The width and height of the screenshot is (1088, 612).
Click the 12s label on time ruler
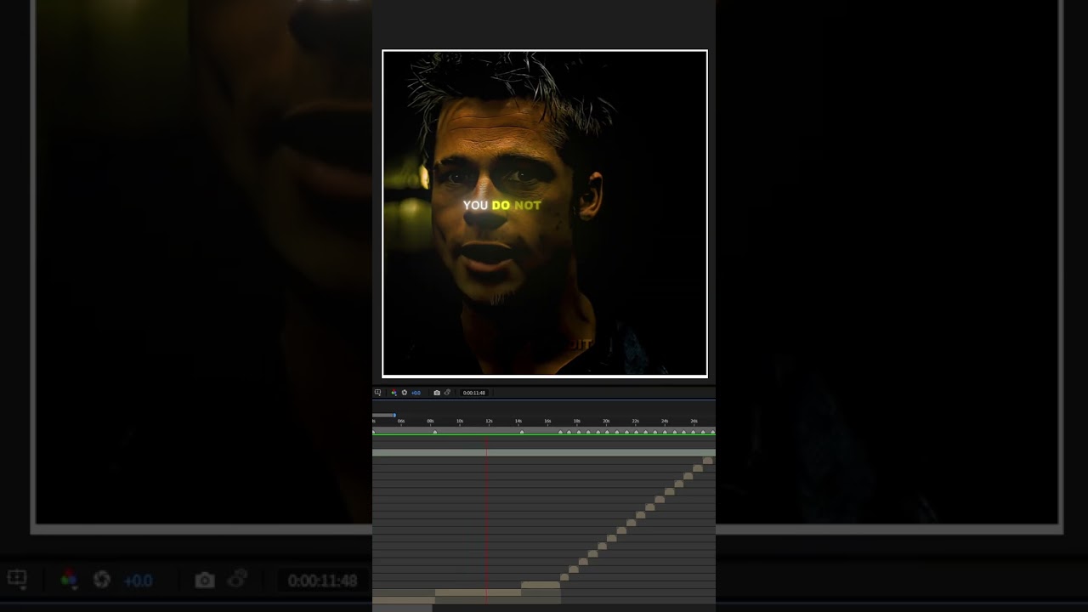click(x=489, y=422)
